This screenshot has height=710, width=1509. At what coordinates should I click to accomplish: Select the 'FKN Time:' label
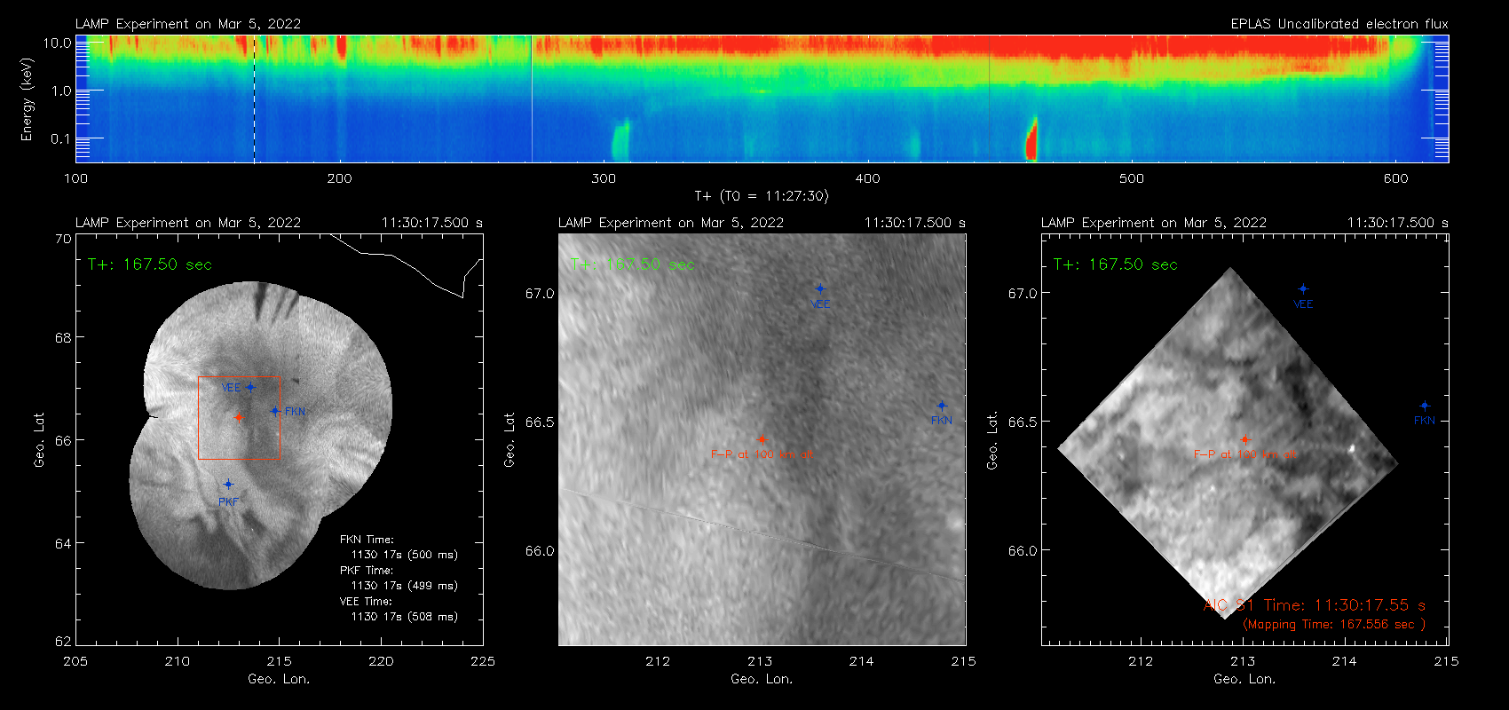click(367, 540)
